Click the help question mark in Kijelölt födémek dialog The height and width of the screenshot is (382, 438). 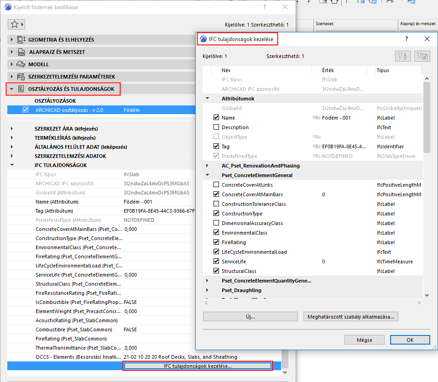click(x=265, y=7)
